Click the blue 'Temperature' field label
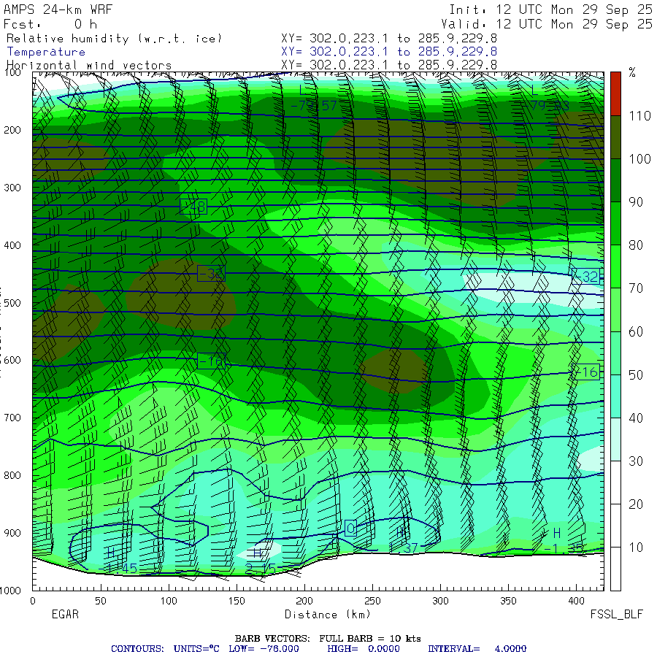Image resolution: width=657 pixels, height=657 pixels. [46, 52]
